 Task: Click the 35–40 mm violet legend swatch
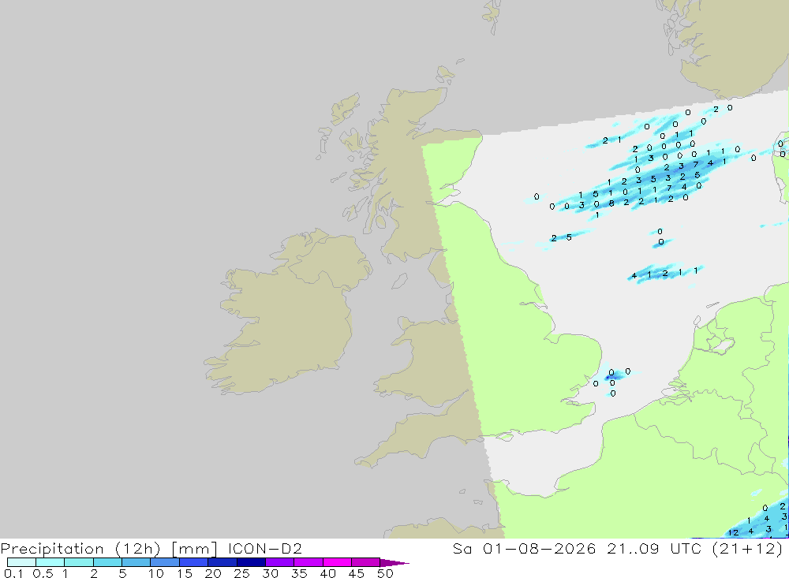point(308,562)
